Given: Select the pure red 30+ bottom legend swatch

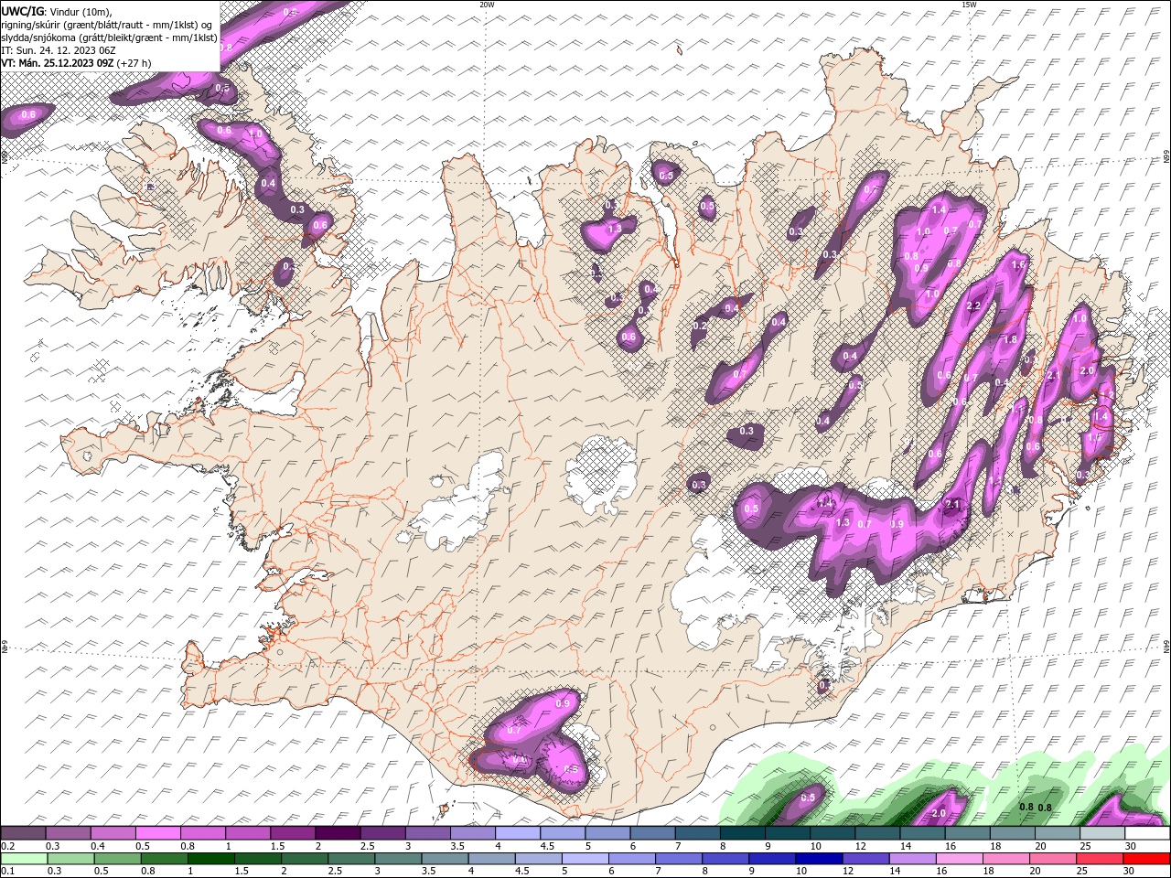Looking at the screenshot, I should coord(1146,859).
